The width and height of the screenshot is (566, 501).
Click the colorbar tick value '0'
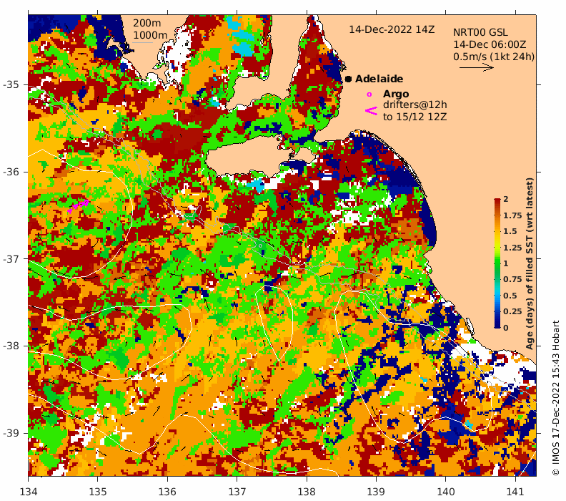pyautogui.click(x=506, y=328)
